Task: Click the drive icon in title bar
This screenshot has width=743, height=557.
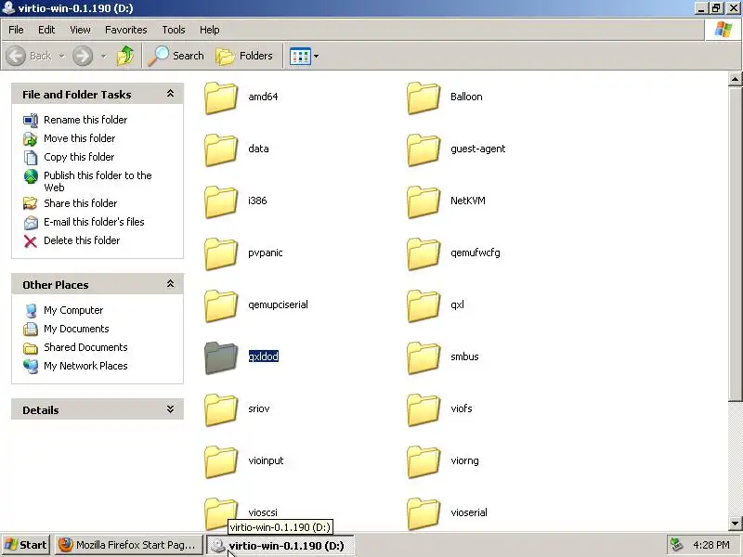Action: click(x=8, y=7)
